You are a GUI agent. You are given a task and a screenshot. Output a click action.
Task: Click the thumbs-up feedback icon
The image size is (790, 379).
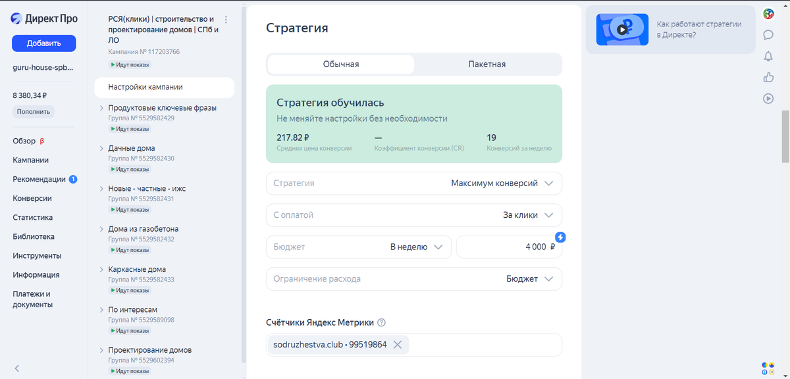pos(768,78)
